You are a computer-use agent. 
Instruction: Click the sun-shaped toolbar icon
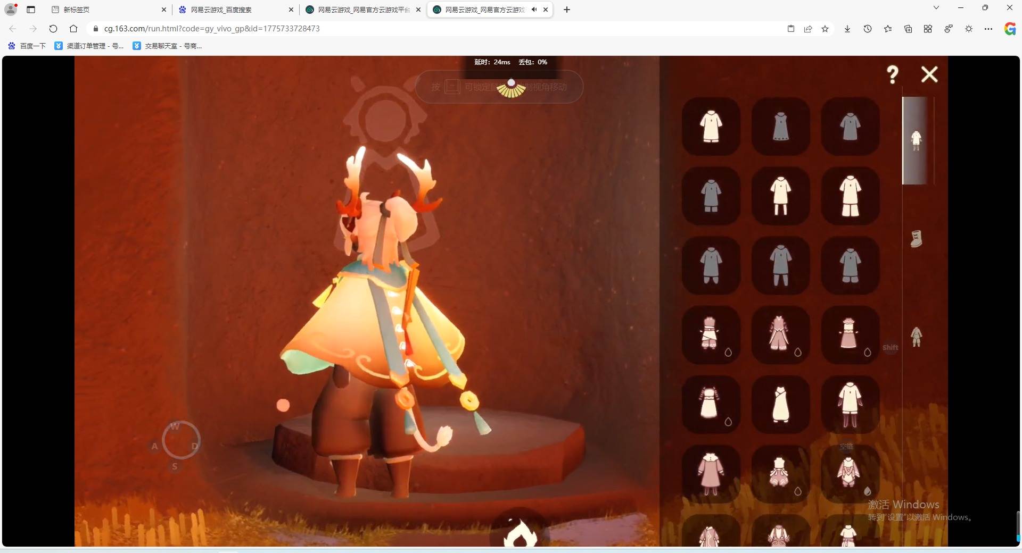click(969, 29)
